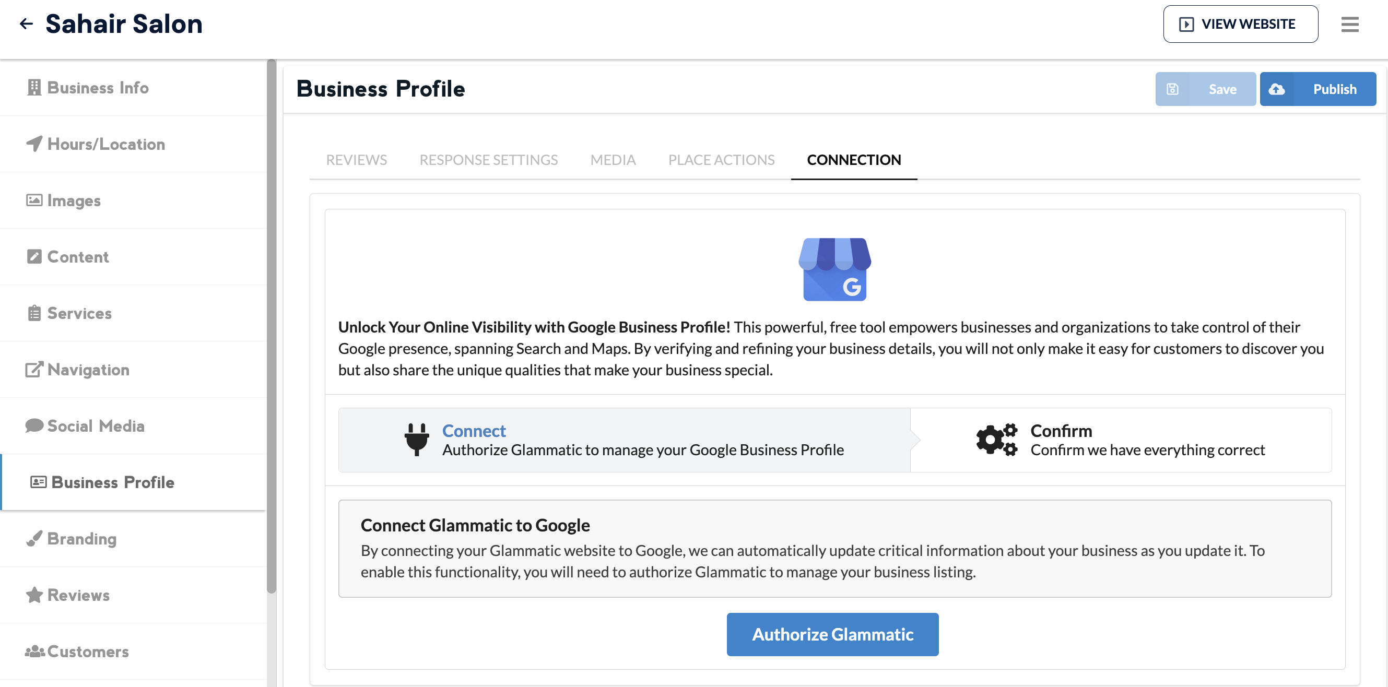Screen dimensions: 1388x687
Task: Open Hours/Location in the sidebar
Action: click(105, 144)
